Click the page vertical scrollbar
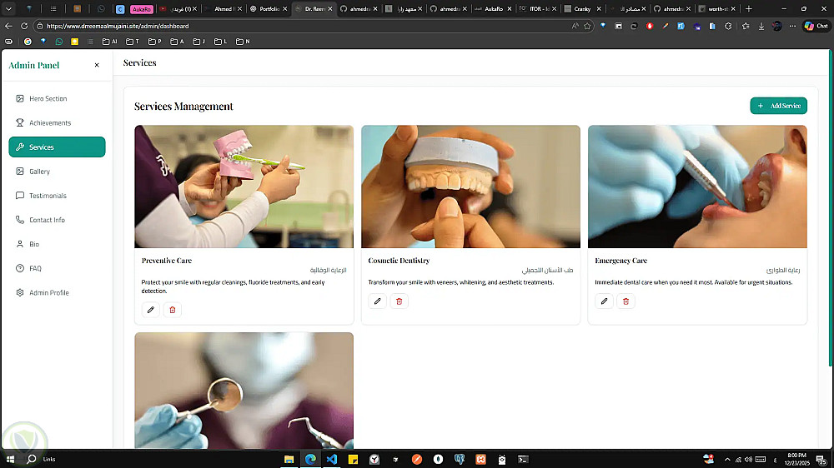The image size is (834, 468). [831, 207]
